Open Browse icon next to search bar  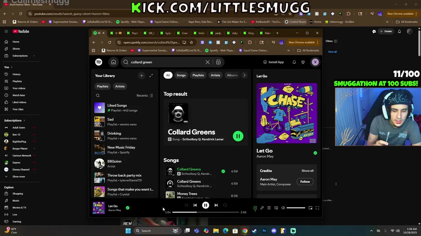pos(218,62)
